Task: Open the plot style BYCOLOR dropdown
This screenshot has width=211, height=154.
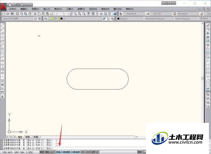Action: (205, 19)
